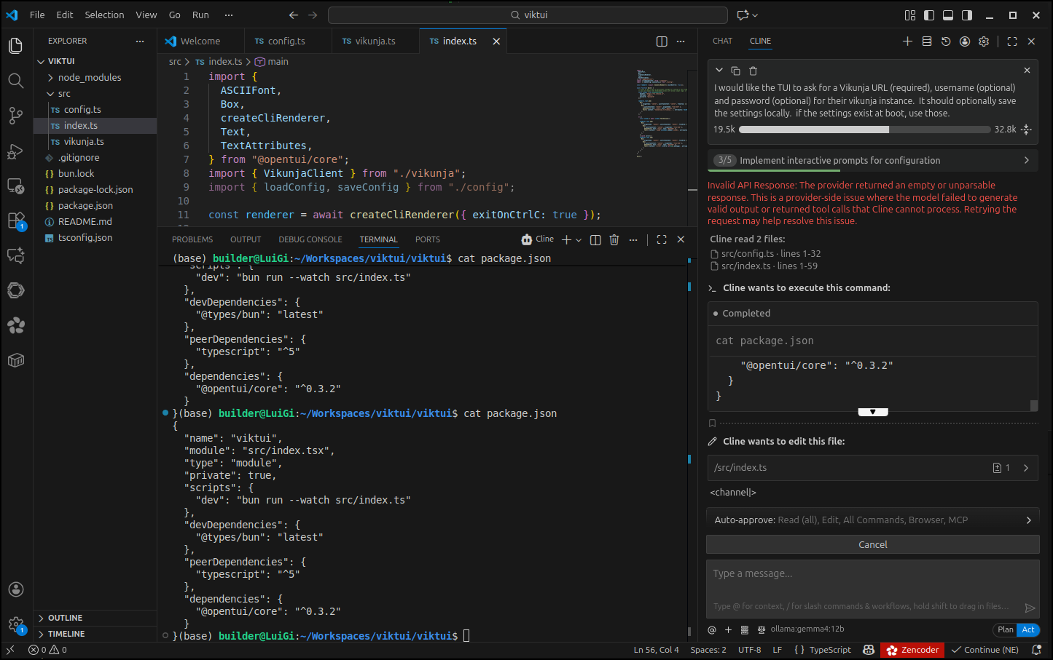Open Cline MCP servers icon
The width and height of the screenshot is (1053, 660).
coord(927,41)
